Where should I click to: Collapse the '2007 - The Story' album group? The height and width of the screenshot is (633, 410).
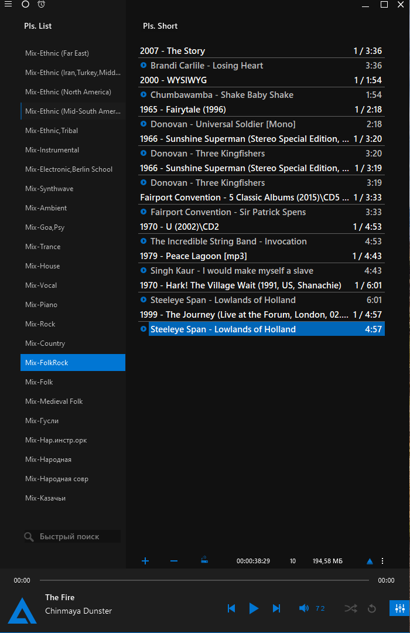coord(172,51)
